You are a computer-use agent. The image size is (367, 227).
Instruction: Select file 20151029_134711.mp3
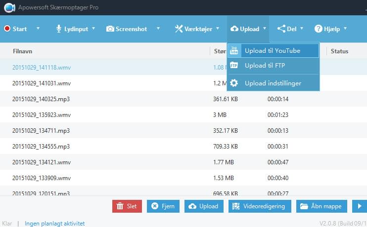[x=41, y=131]
